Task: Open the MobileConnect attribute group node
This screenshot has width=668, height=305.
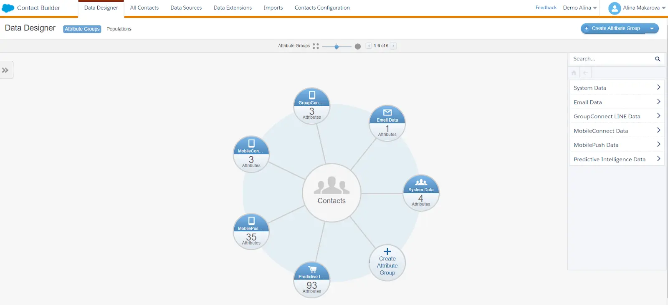Action: click(x=251, y=154)
